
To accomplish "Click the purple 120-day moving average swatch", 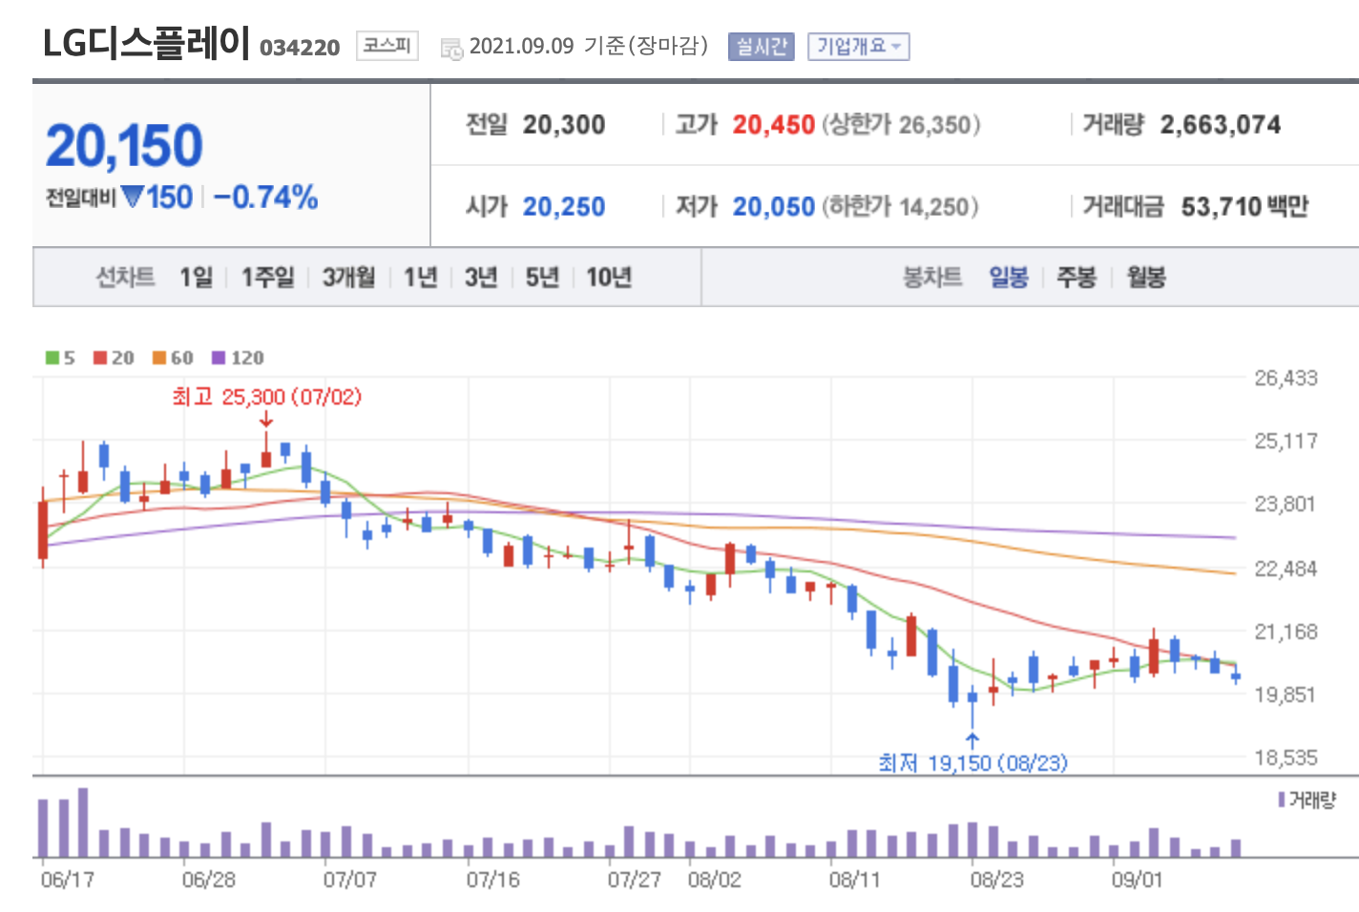I will (x=219, y=358).
